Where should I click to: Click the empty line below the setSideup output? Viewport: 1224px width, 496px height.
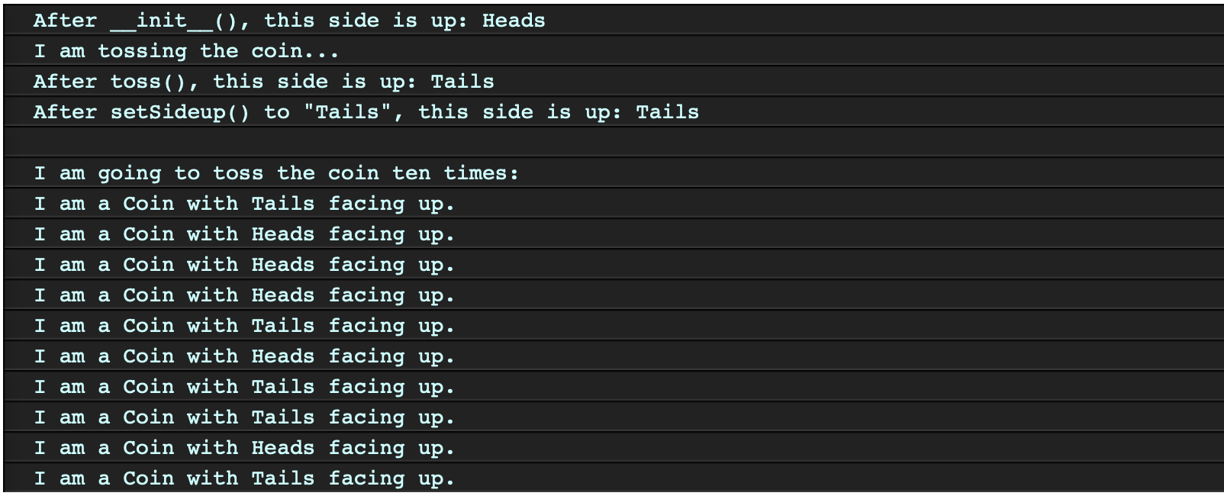point(614,142)
